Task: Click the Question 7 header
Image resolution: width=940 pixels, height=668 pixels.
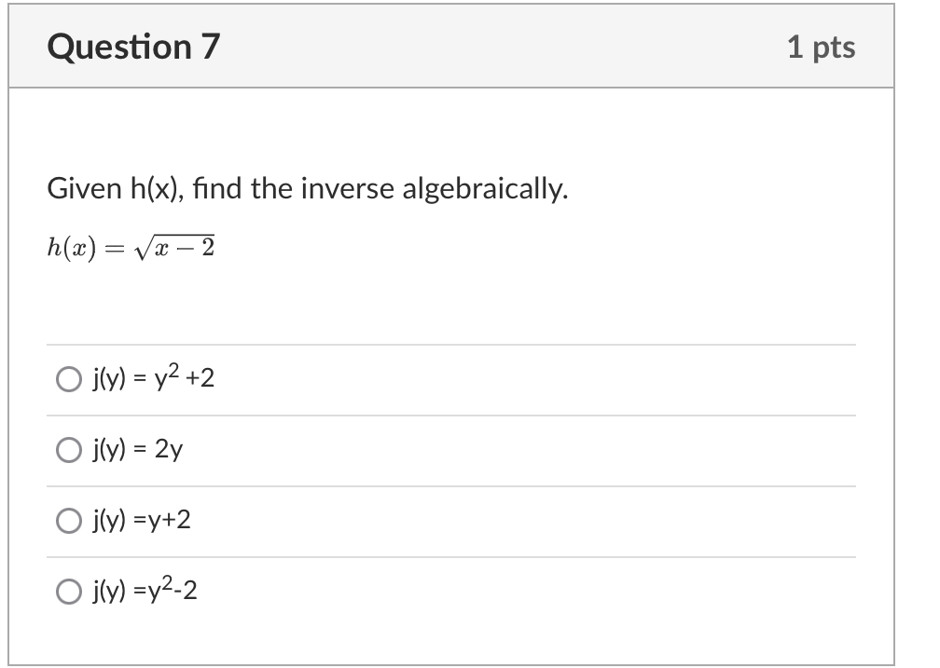Action: (x=136, y=46)
